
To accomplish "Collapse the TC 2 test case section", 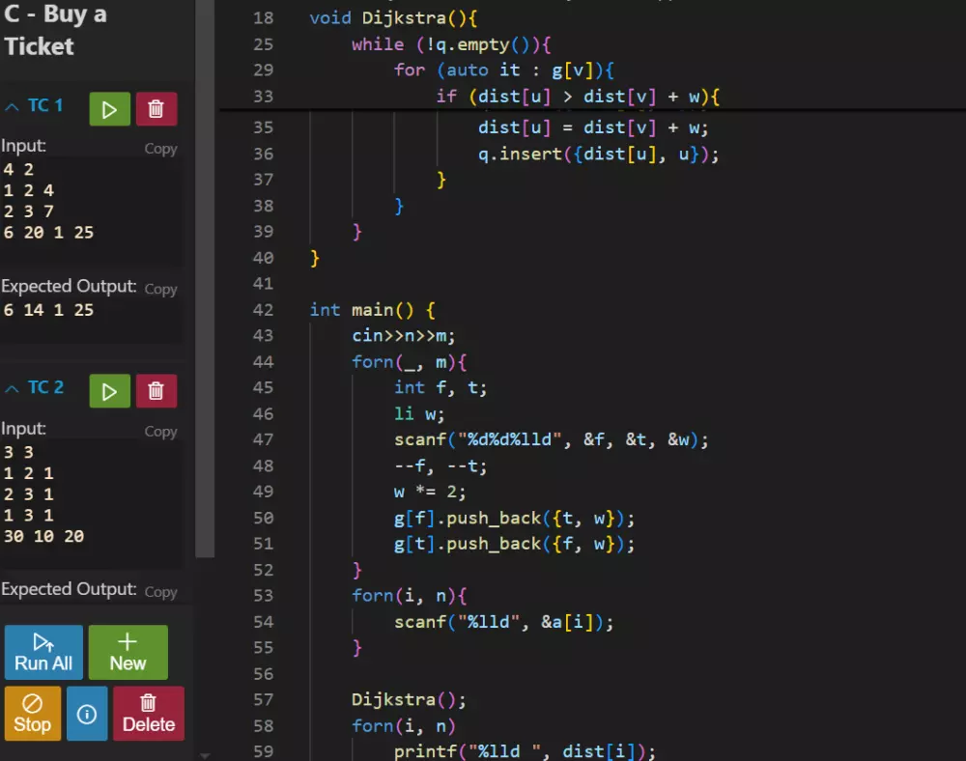I will coord(11,386).
